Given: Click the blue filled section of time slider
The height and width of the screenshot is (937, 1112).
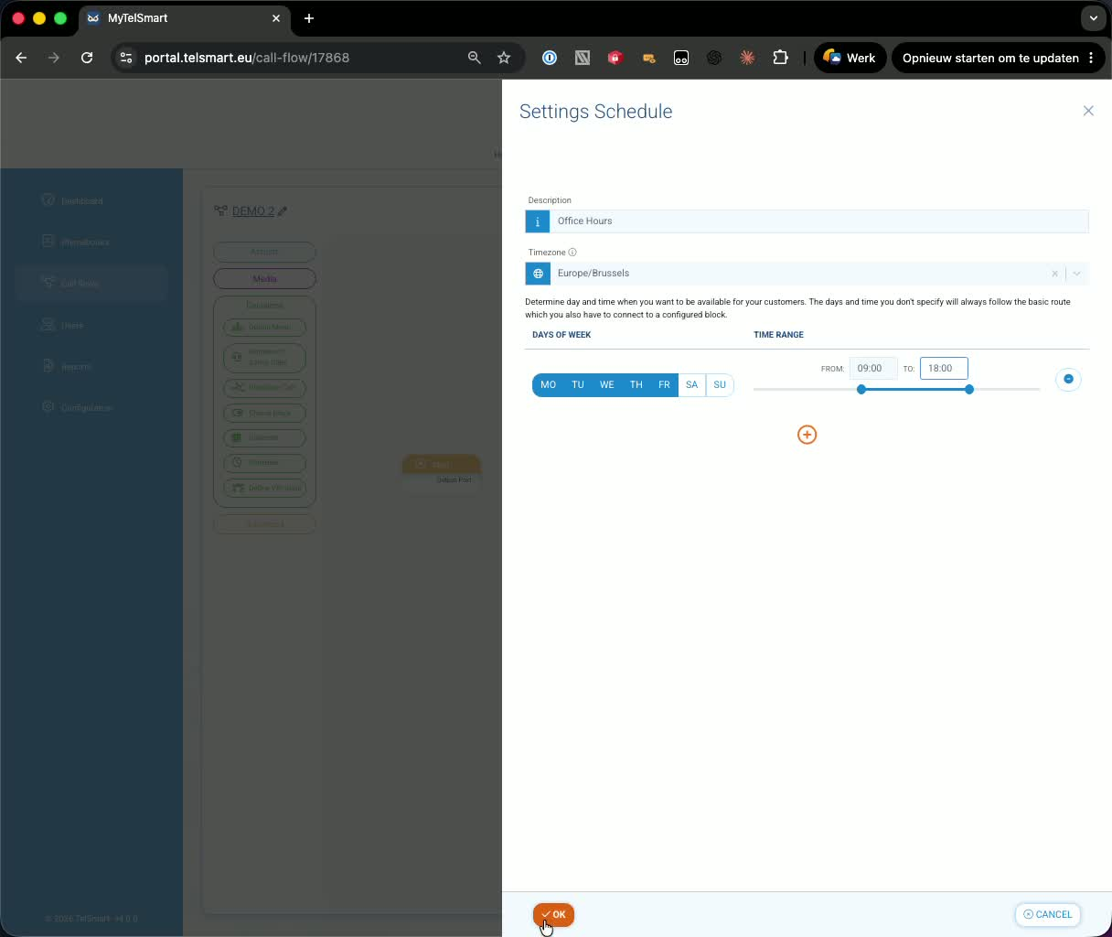Looking at the screenshot, I should pos(915,390).
